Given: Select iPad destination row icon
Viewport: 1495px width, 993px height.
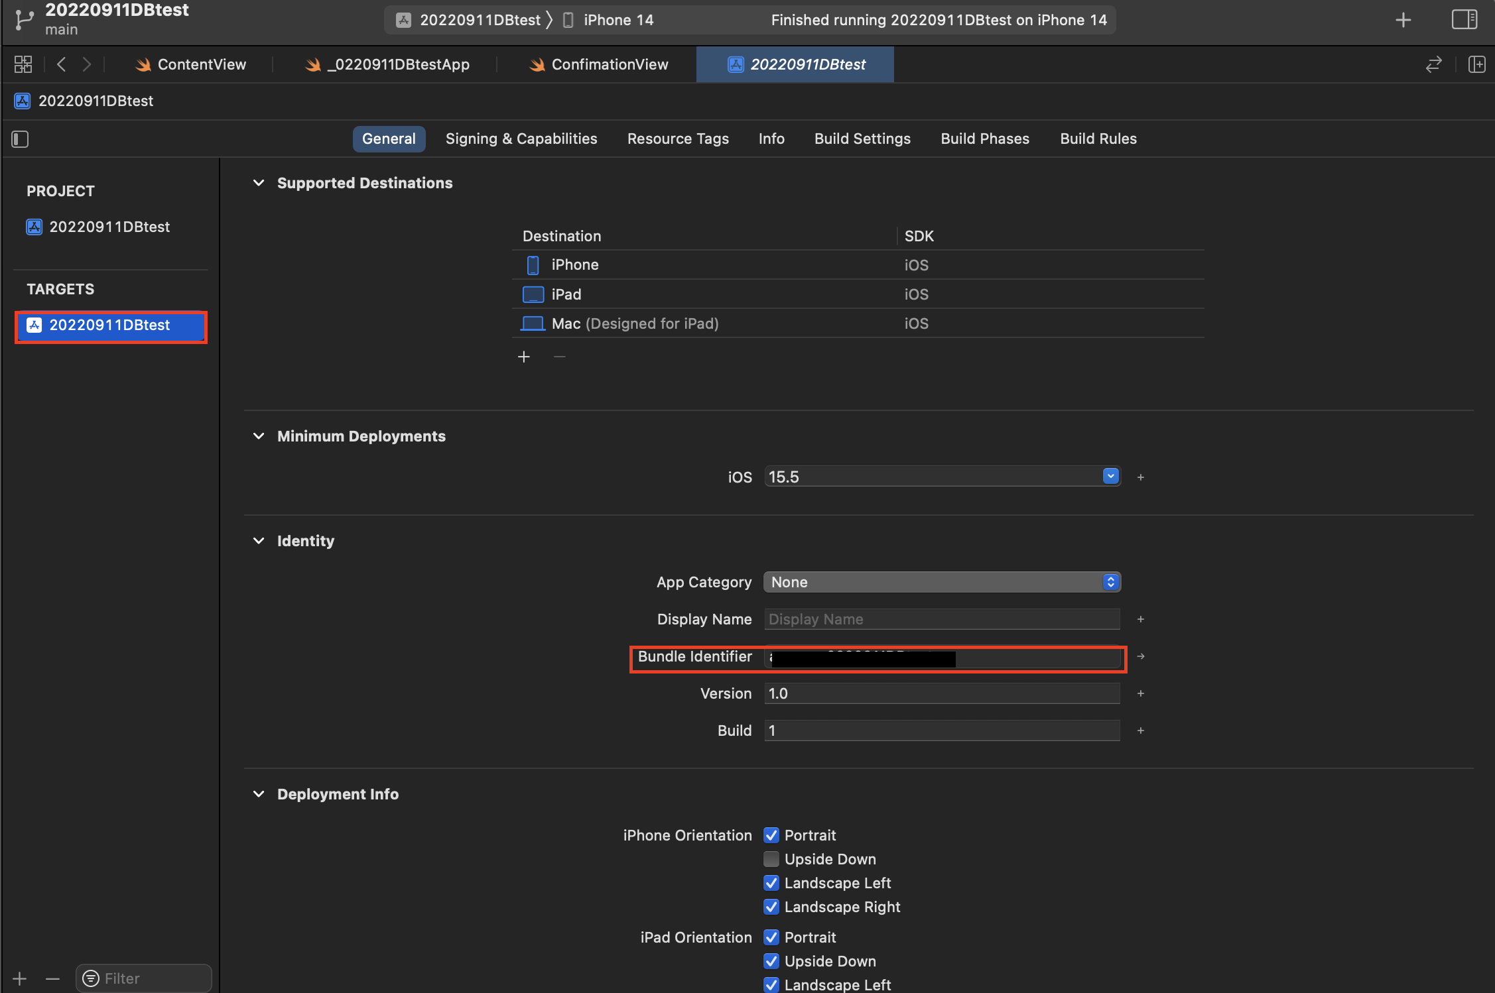Looking at the screenshot, I should 533,294.
